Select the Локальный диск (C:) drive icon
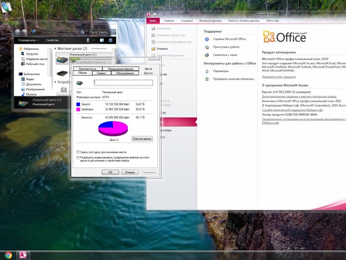This screenshot has height=260, width=346. click(x=62, y=60)
